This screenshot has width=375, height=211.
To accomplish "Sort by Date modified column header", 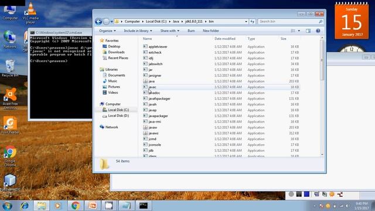I will 229,39.
